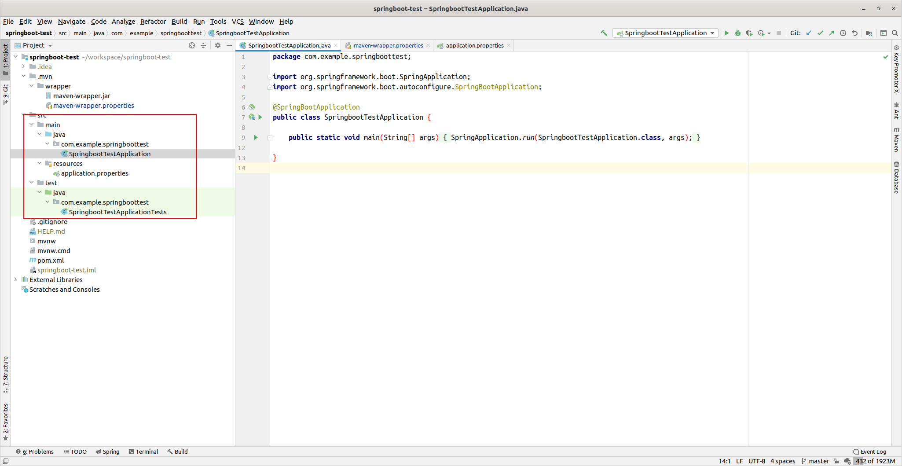Toggle the Structure tool window
This screenshot has height=466, width=902.
point(6,374)
